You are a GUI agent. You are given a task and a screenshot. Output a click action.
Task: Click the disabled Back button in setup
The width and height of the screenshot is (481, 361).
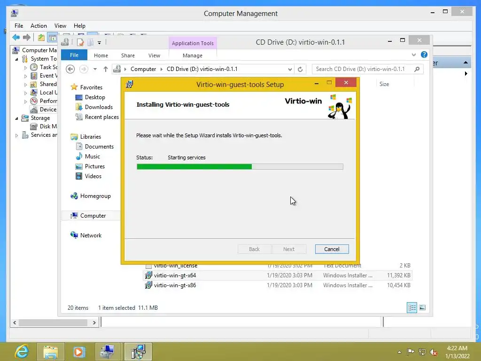(254, 249)
